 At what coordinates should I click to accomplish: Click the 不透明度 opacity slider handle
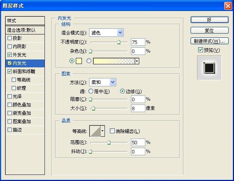[119, 42]
